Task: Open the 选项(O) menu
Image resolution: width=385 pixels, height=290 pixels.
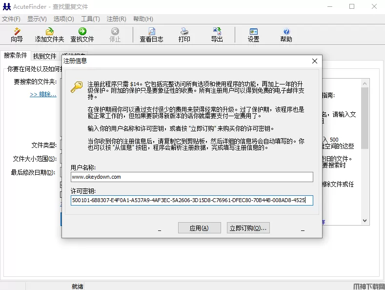Action: pyautogui.click(x=63, y=19)
